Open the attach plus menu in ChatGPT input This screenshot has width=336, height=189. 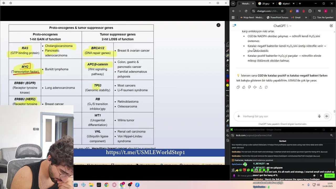(x=239, y=116)
